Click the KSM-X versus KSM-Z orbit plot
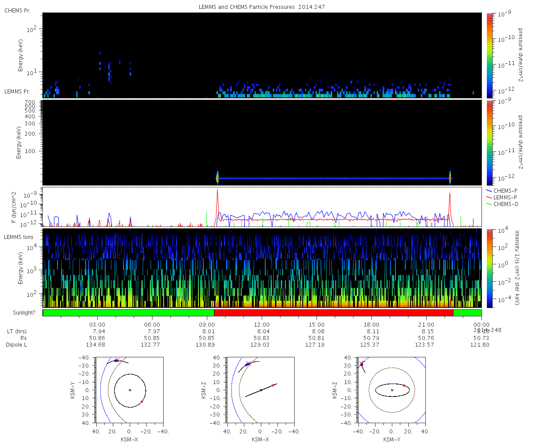 click(261, 390)
